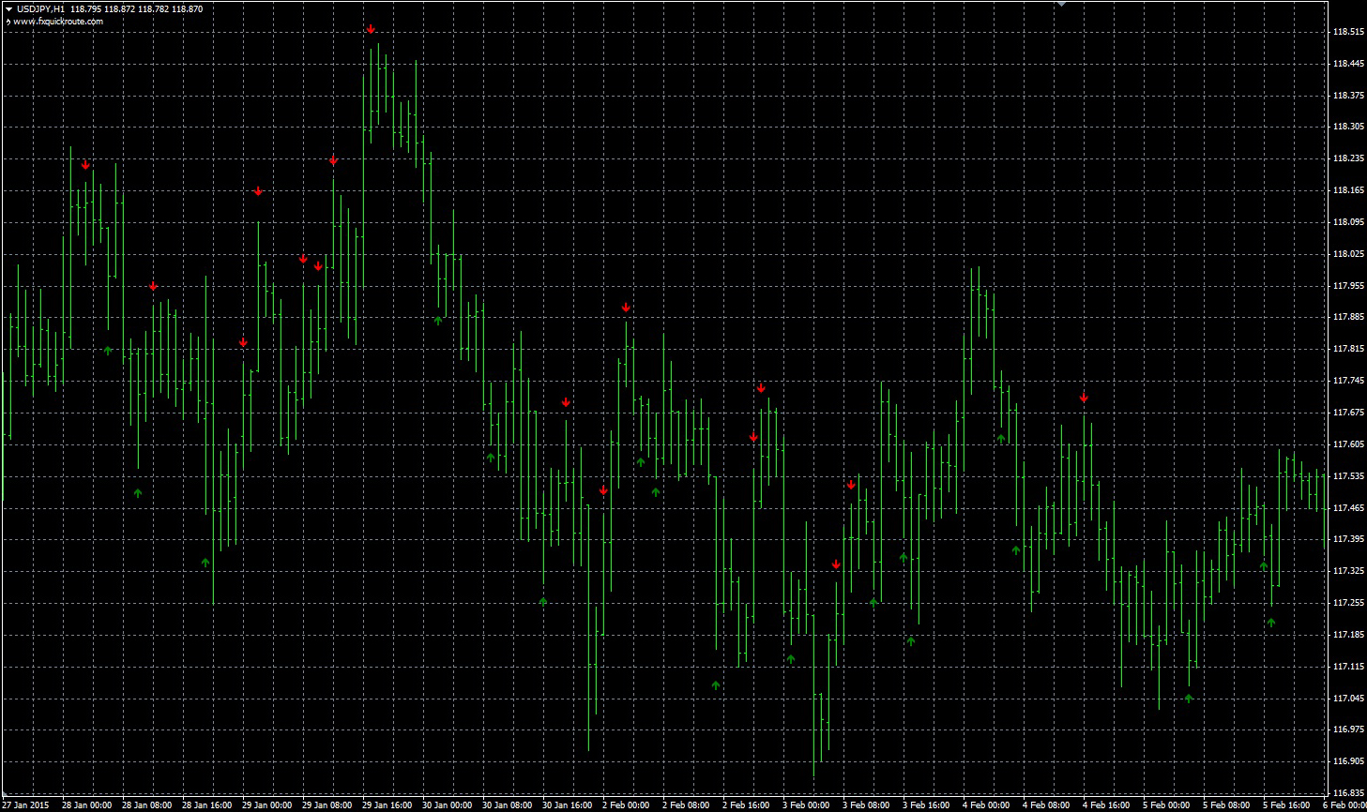This screenshot has width=1367, height=812.
Task: Click the 117.185 price label
Action: [x=1347, y=635]
